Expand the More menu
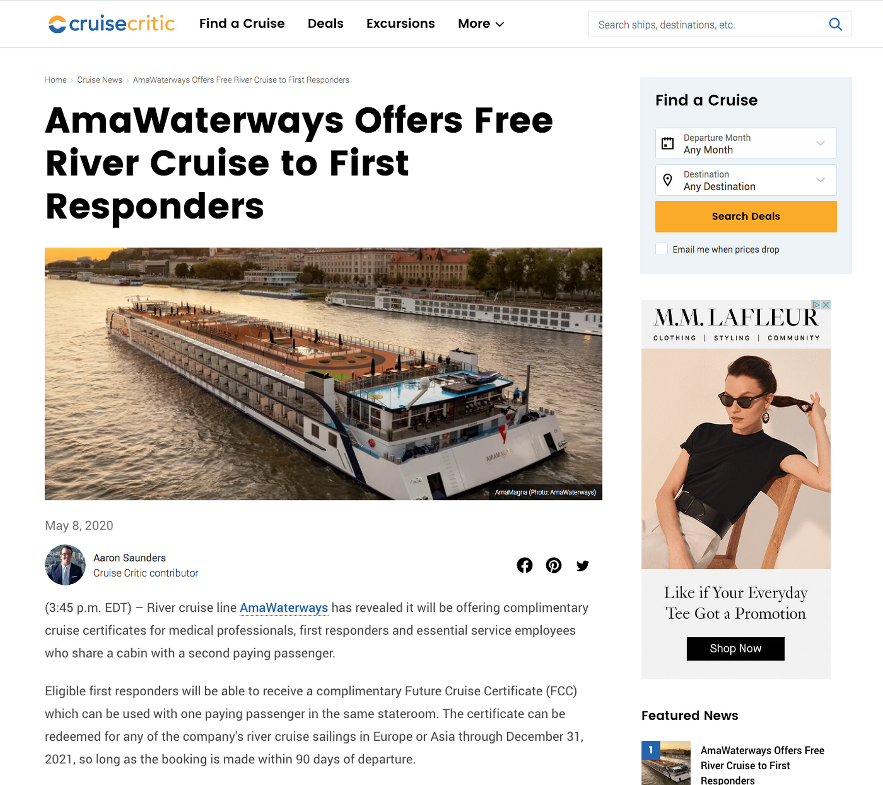The image size is (883, 785). coord(481,23)
